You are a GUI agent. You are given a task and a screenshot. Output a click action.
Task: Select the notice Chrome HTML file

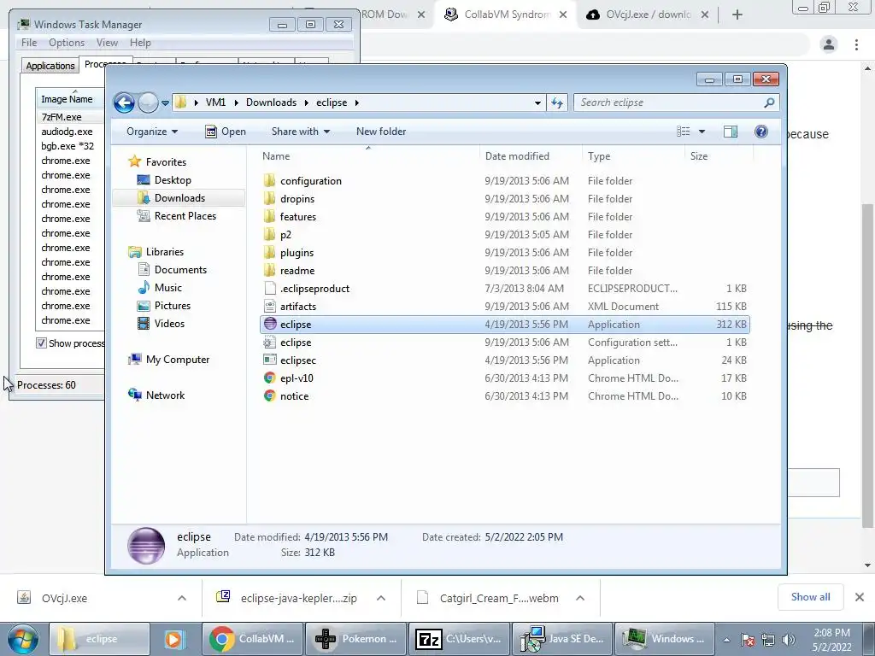coord(294,395)
